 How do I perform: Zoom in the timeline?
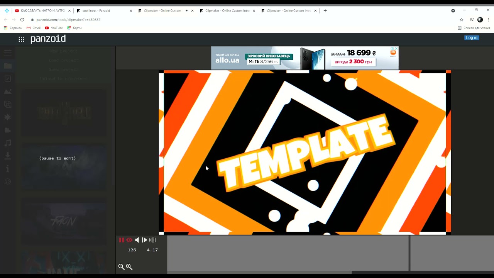click(129, 267)
